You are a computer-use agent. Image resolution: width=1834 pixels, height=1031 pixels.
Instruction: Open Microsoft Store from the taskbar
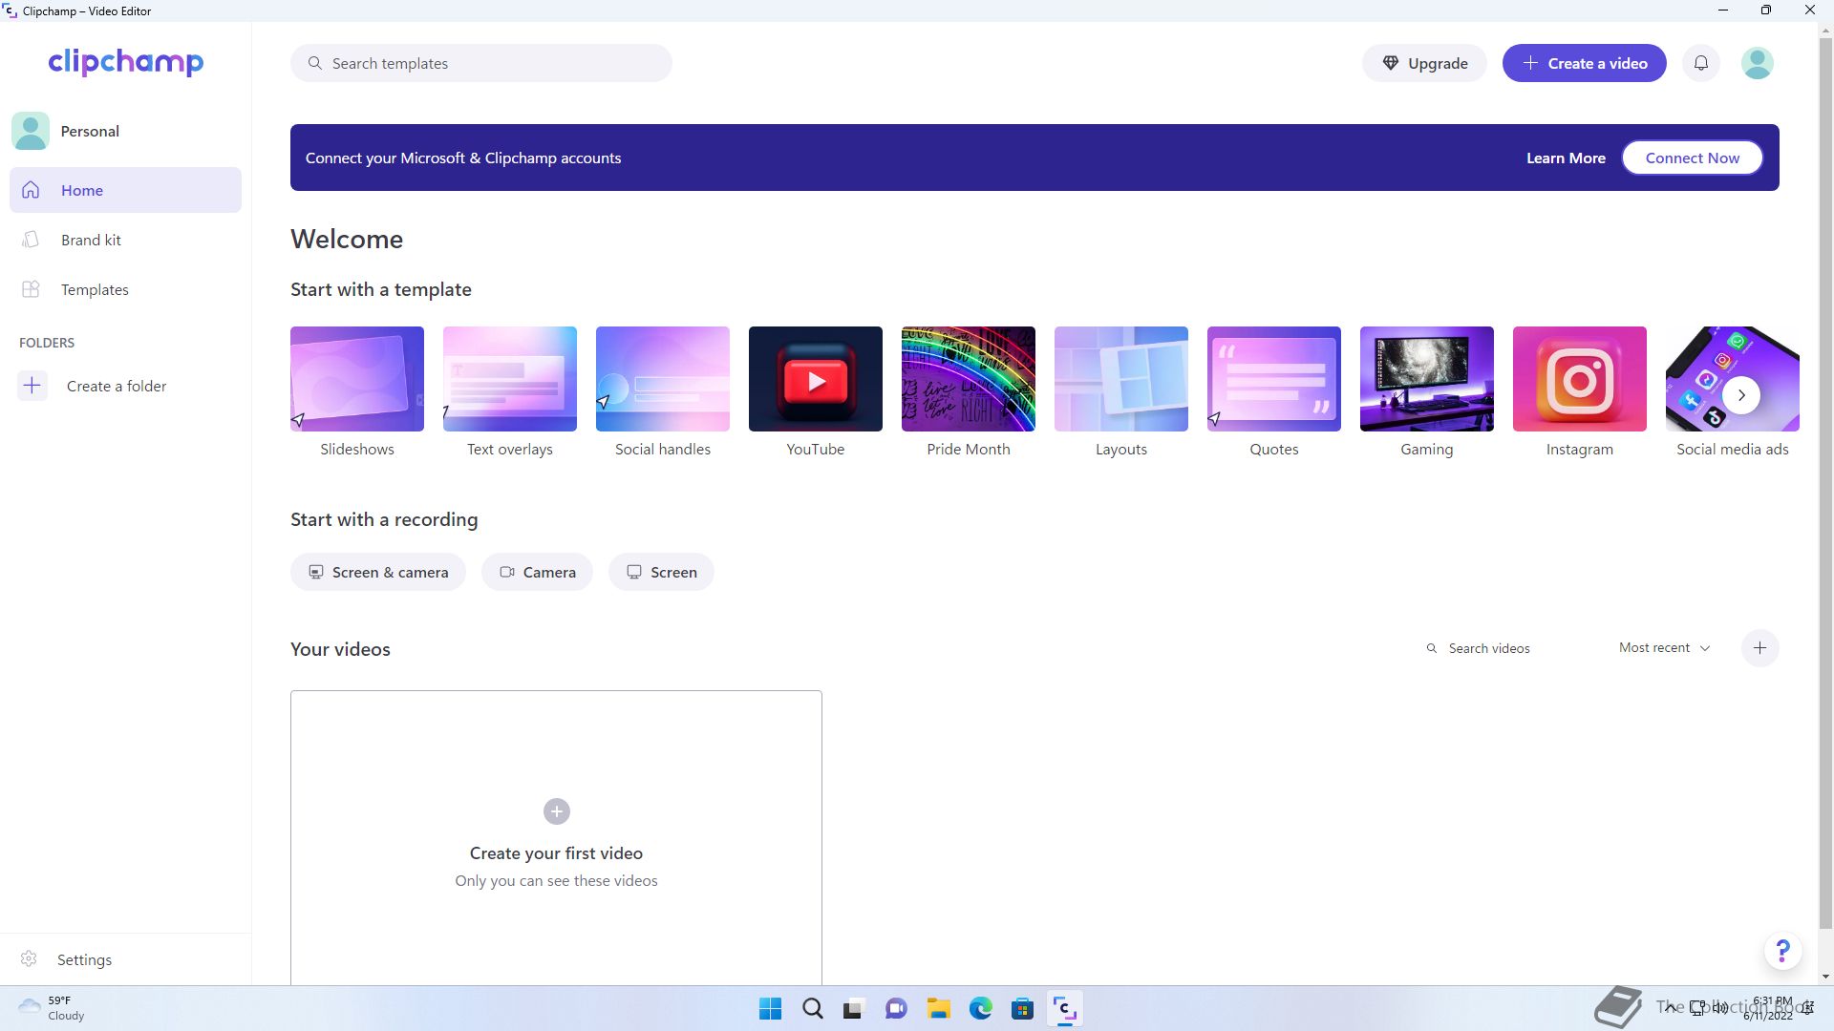[x=1022, y=1009]
